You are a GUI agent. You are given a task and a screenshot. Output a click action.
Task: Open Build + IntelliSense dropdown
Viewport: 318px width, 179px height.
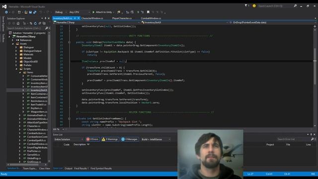coord(156,139)
